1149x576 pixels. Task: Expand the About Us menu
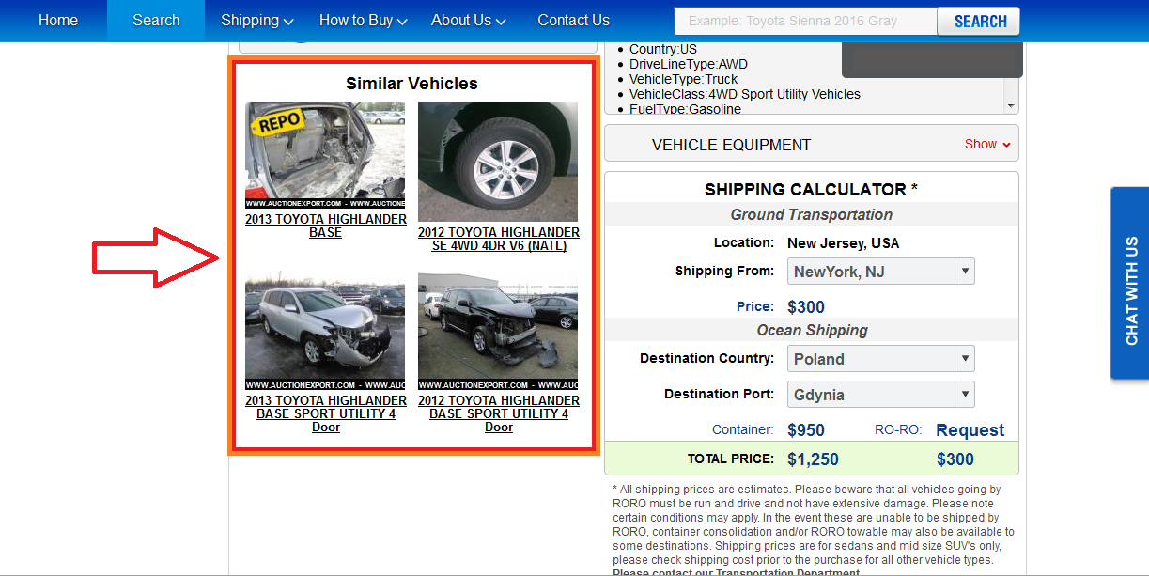click(468, 20)
